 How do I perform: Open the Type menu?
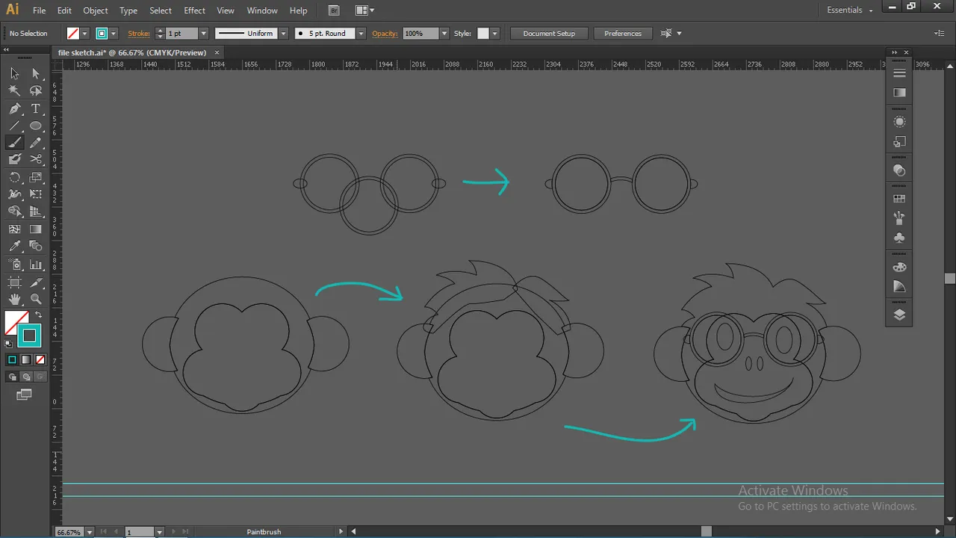pyautogui.click(x=128, y=10)
